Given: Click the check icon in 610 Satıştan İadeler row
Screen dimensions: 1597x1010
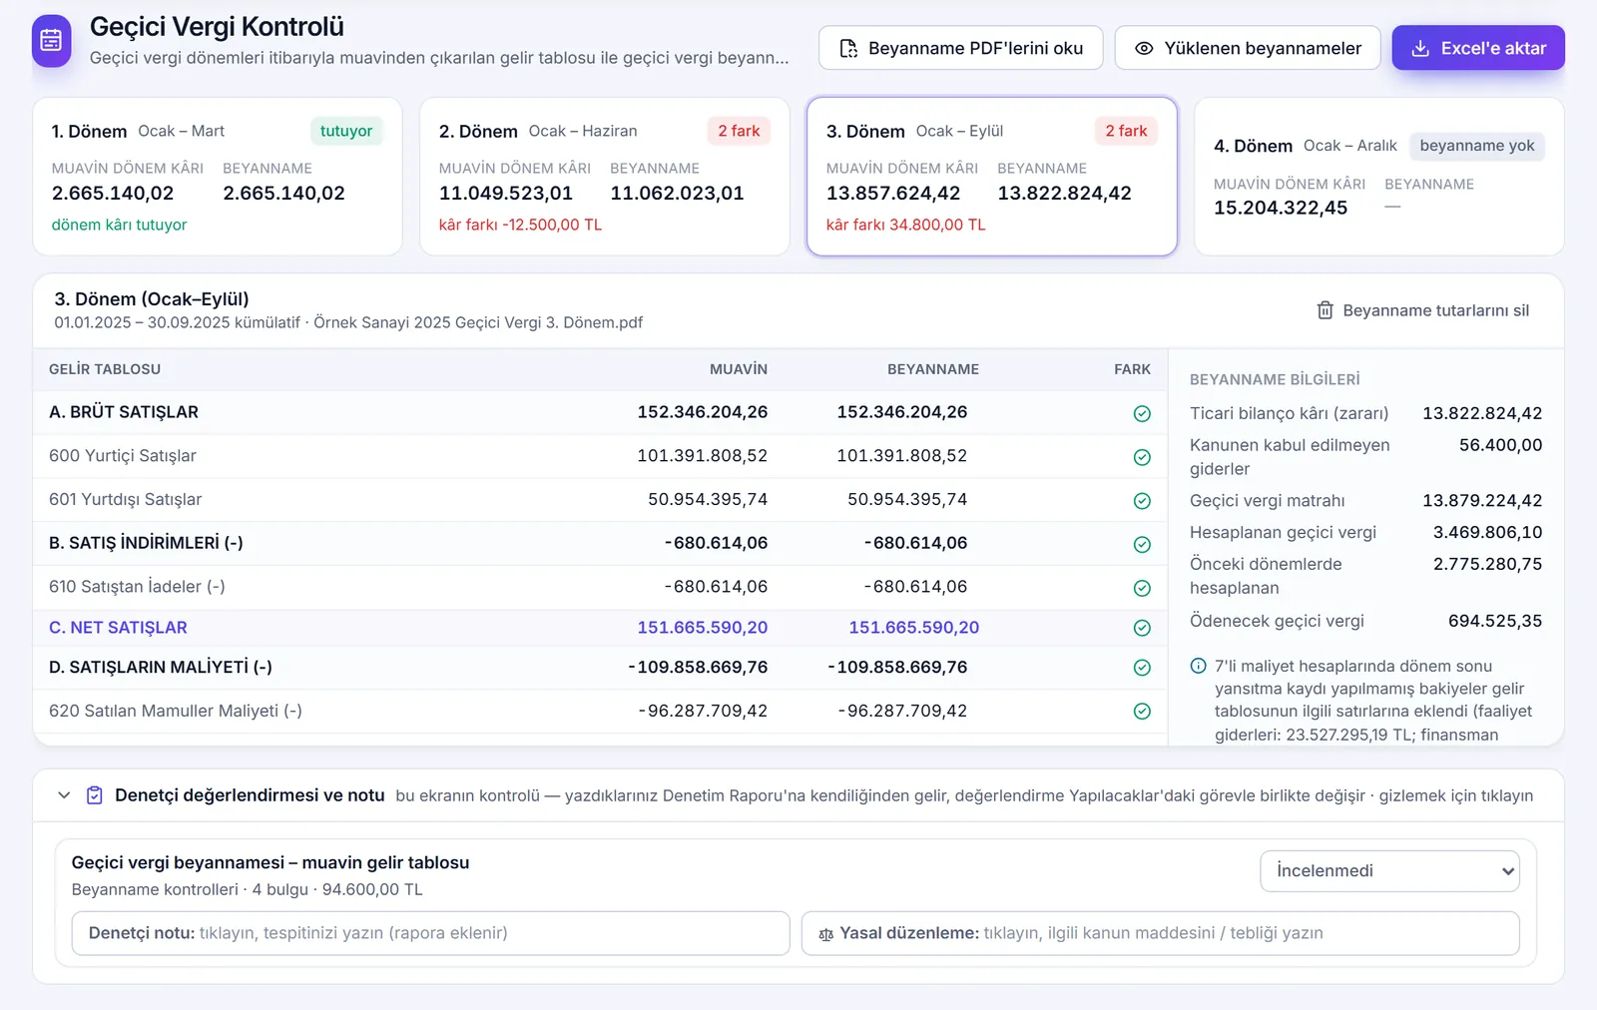Looking at the screenshot, I should 1142,589.
